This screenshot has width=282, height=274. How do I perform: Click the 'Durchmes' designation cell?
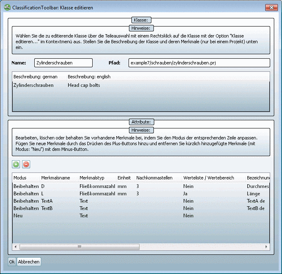coord(258,186)
